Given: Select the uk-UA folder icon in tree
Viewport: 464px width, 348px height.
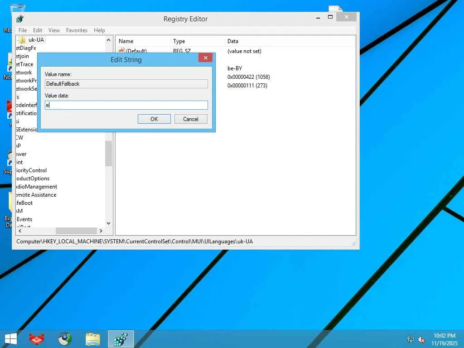Looking at the screenshot, I should [22, 40].
